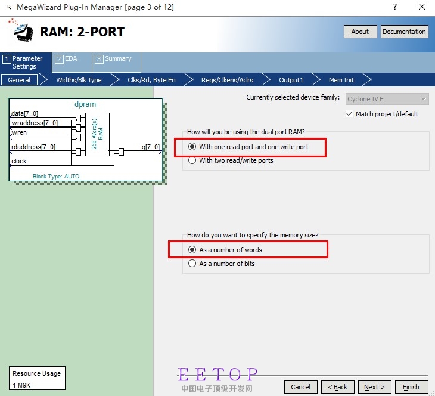Go to Mem Init page

tap(341, 80)
